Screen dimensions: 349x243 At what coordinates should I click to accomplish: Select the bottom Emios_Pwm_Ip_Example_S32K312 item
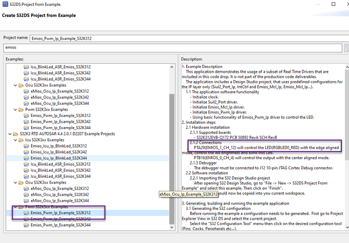[61, 213]
